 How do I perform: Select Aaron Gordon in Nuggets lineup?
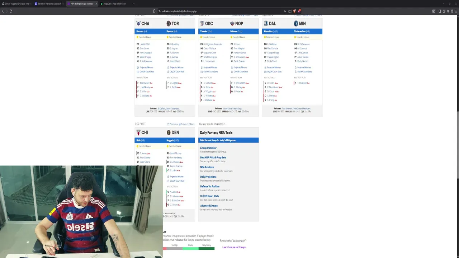[176, 166]
